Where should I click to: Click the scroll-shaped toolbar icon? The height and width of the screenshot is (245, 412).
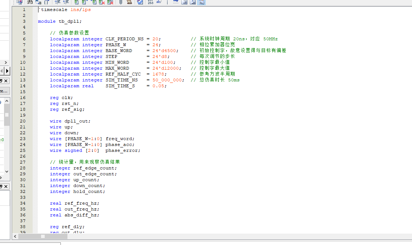129,2
